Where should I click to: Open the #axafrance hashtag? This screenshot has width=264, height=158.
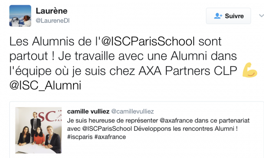(x=110, y=137)
